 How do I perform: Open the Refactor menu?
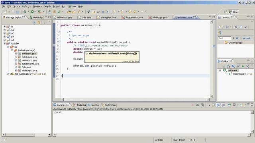pos(27,6)
